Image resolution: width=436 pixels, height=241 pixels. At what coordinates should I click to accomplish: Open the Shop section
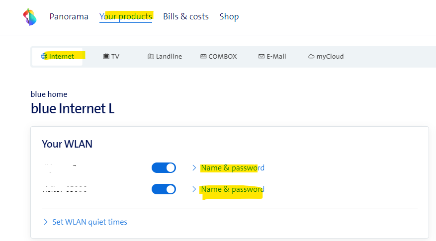229,16
